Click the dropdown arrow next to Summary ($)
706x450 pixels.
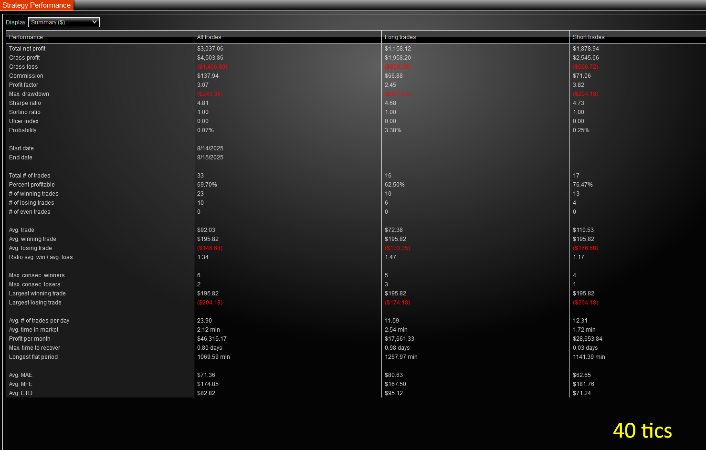point(95,22)
